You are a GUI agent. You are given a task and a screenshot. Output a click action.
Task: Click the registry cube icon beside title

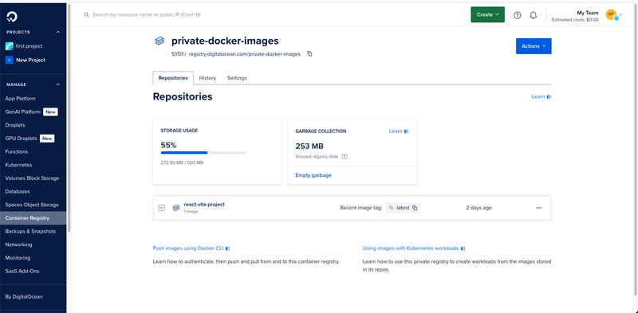point(159,41)
